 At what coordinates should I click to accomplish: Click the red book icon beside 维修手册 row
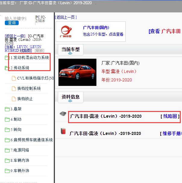tap(63, 131)
